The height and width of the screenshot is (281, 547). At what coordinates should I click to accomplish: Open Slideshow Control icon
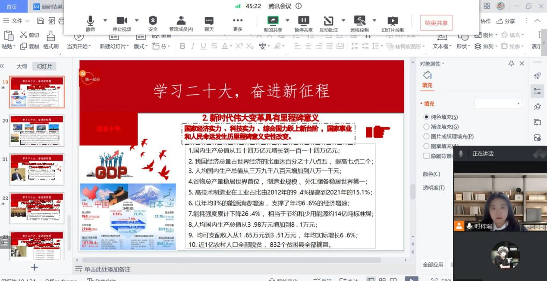tap(393, 23)
